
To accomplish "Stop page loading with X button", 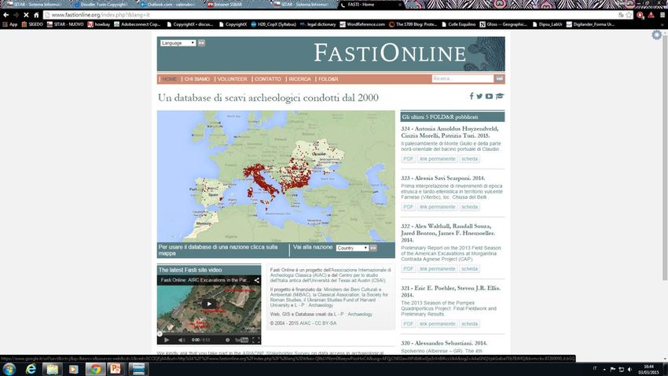I will click(x=26, y=15).
